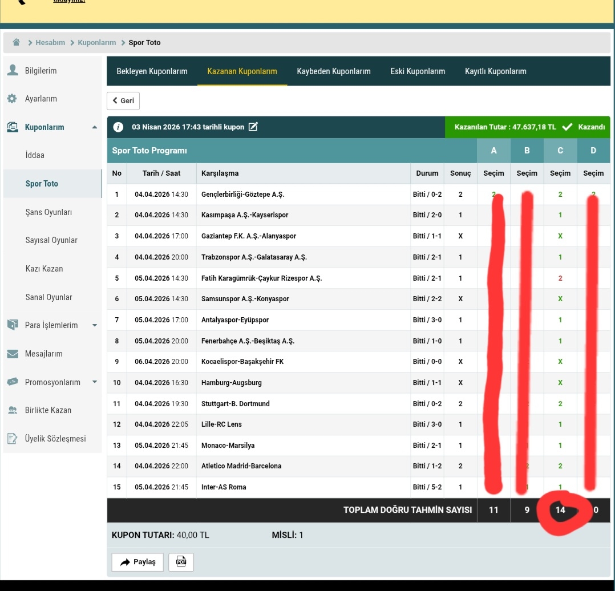Click the info icon in coupon header

tap(118, 127)
